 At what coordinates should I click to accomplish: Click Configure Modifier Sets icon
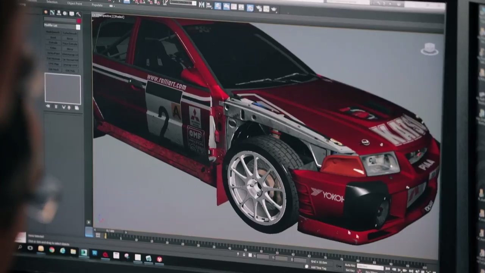coord(76,108)
